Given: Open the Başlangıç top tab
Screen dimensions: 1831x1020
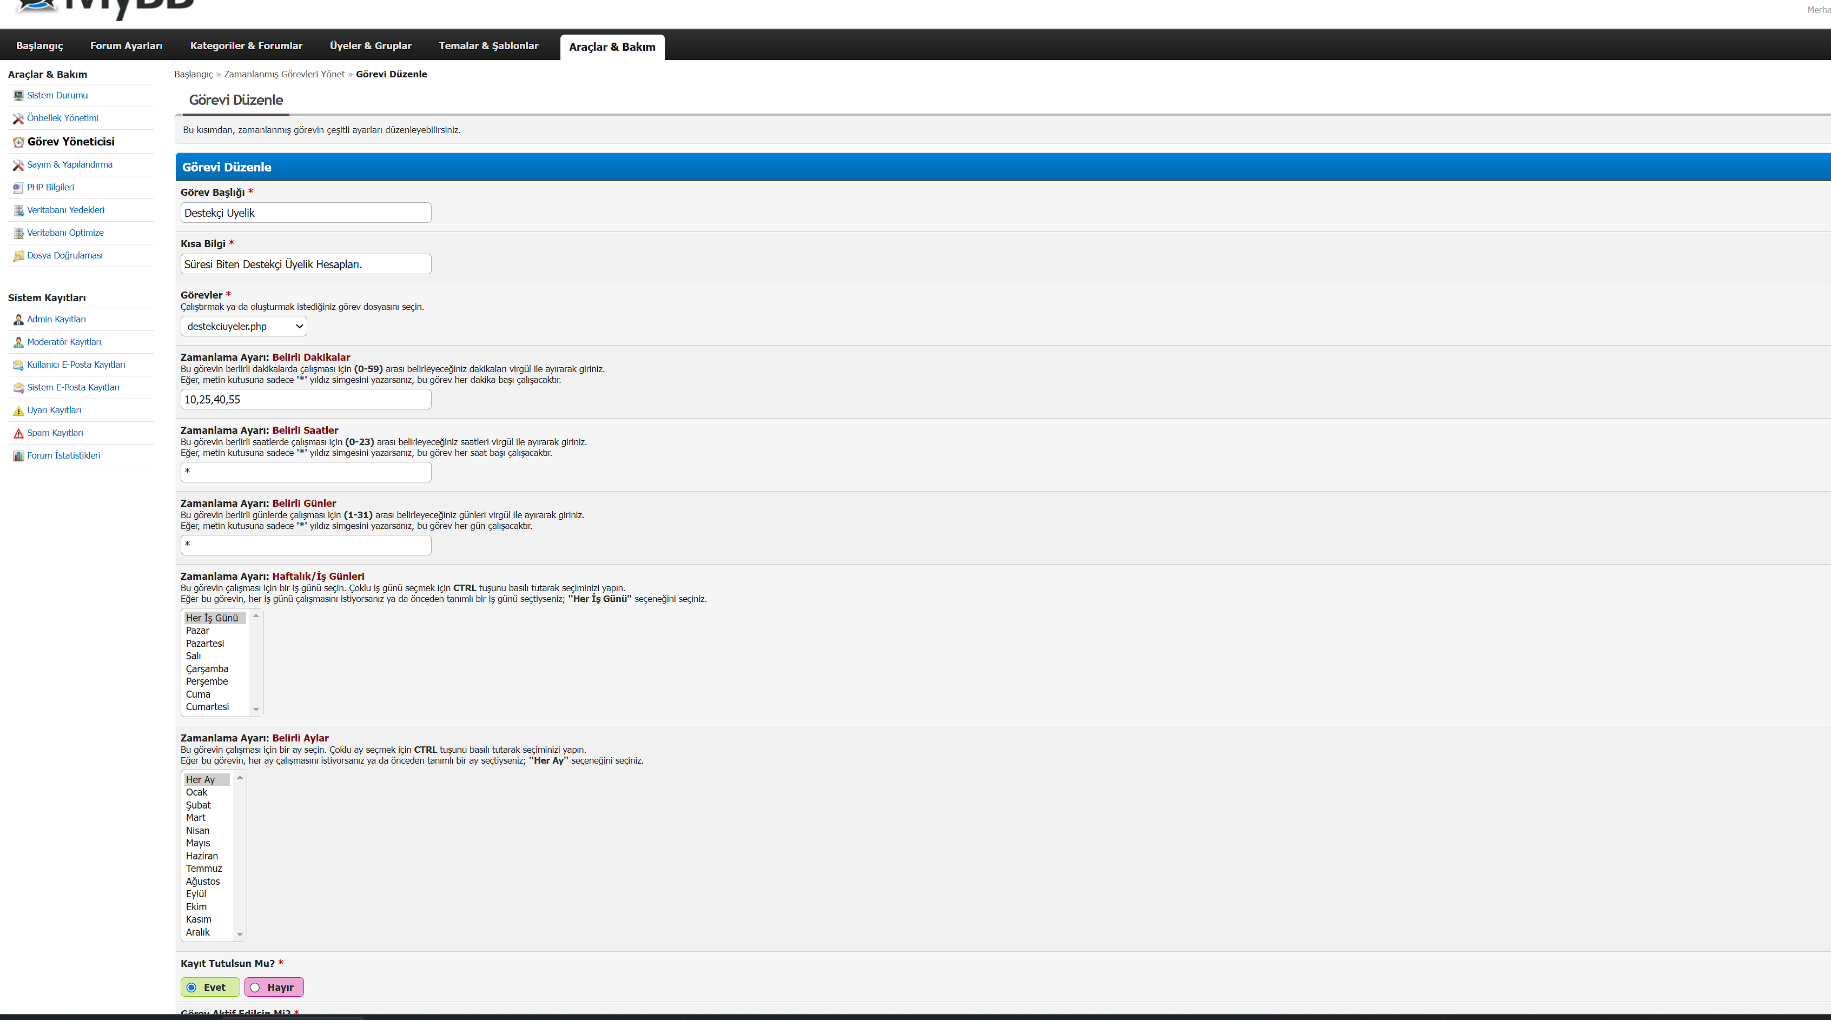Looking at the screenshot, I should click(40, 45).
